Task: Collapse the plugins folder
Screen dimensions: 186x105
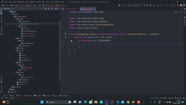Action: [15, 50]
